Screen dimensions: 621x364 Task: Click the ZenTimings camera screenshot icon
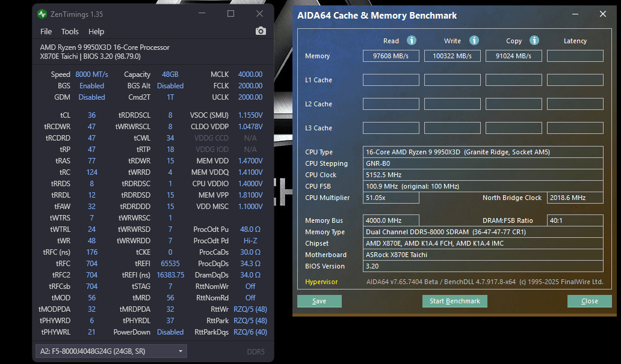click(x=261, y=31)
